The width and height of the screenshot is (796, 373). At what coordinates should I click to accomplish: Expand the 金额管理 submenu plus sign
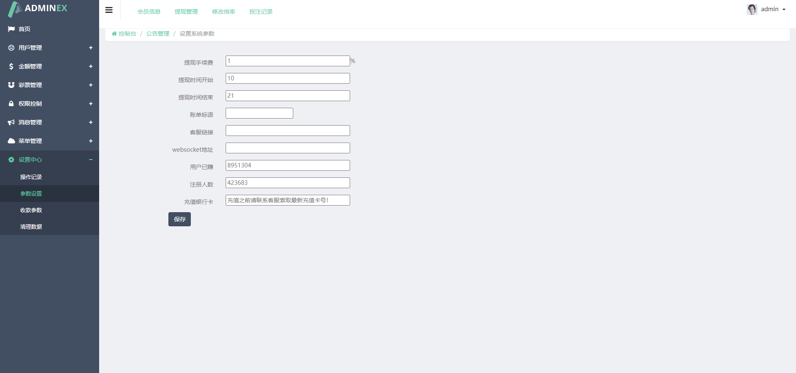coord(91,66)
